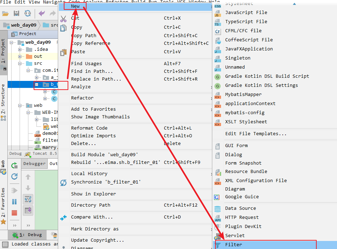Choose Filter in New submenu
337x249 pixels.
(275, 245)
